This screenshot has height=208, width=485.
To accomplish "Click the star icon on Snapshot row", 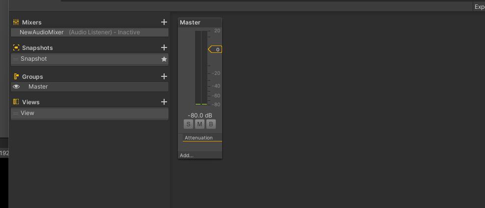I will 164,59.
